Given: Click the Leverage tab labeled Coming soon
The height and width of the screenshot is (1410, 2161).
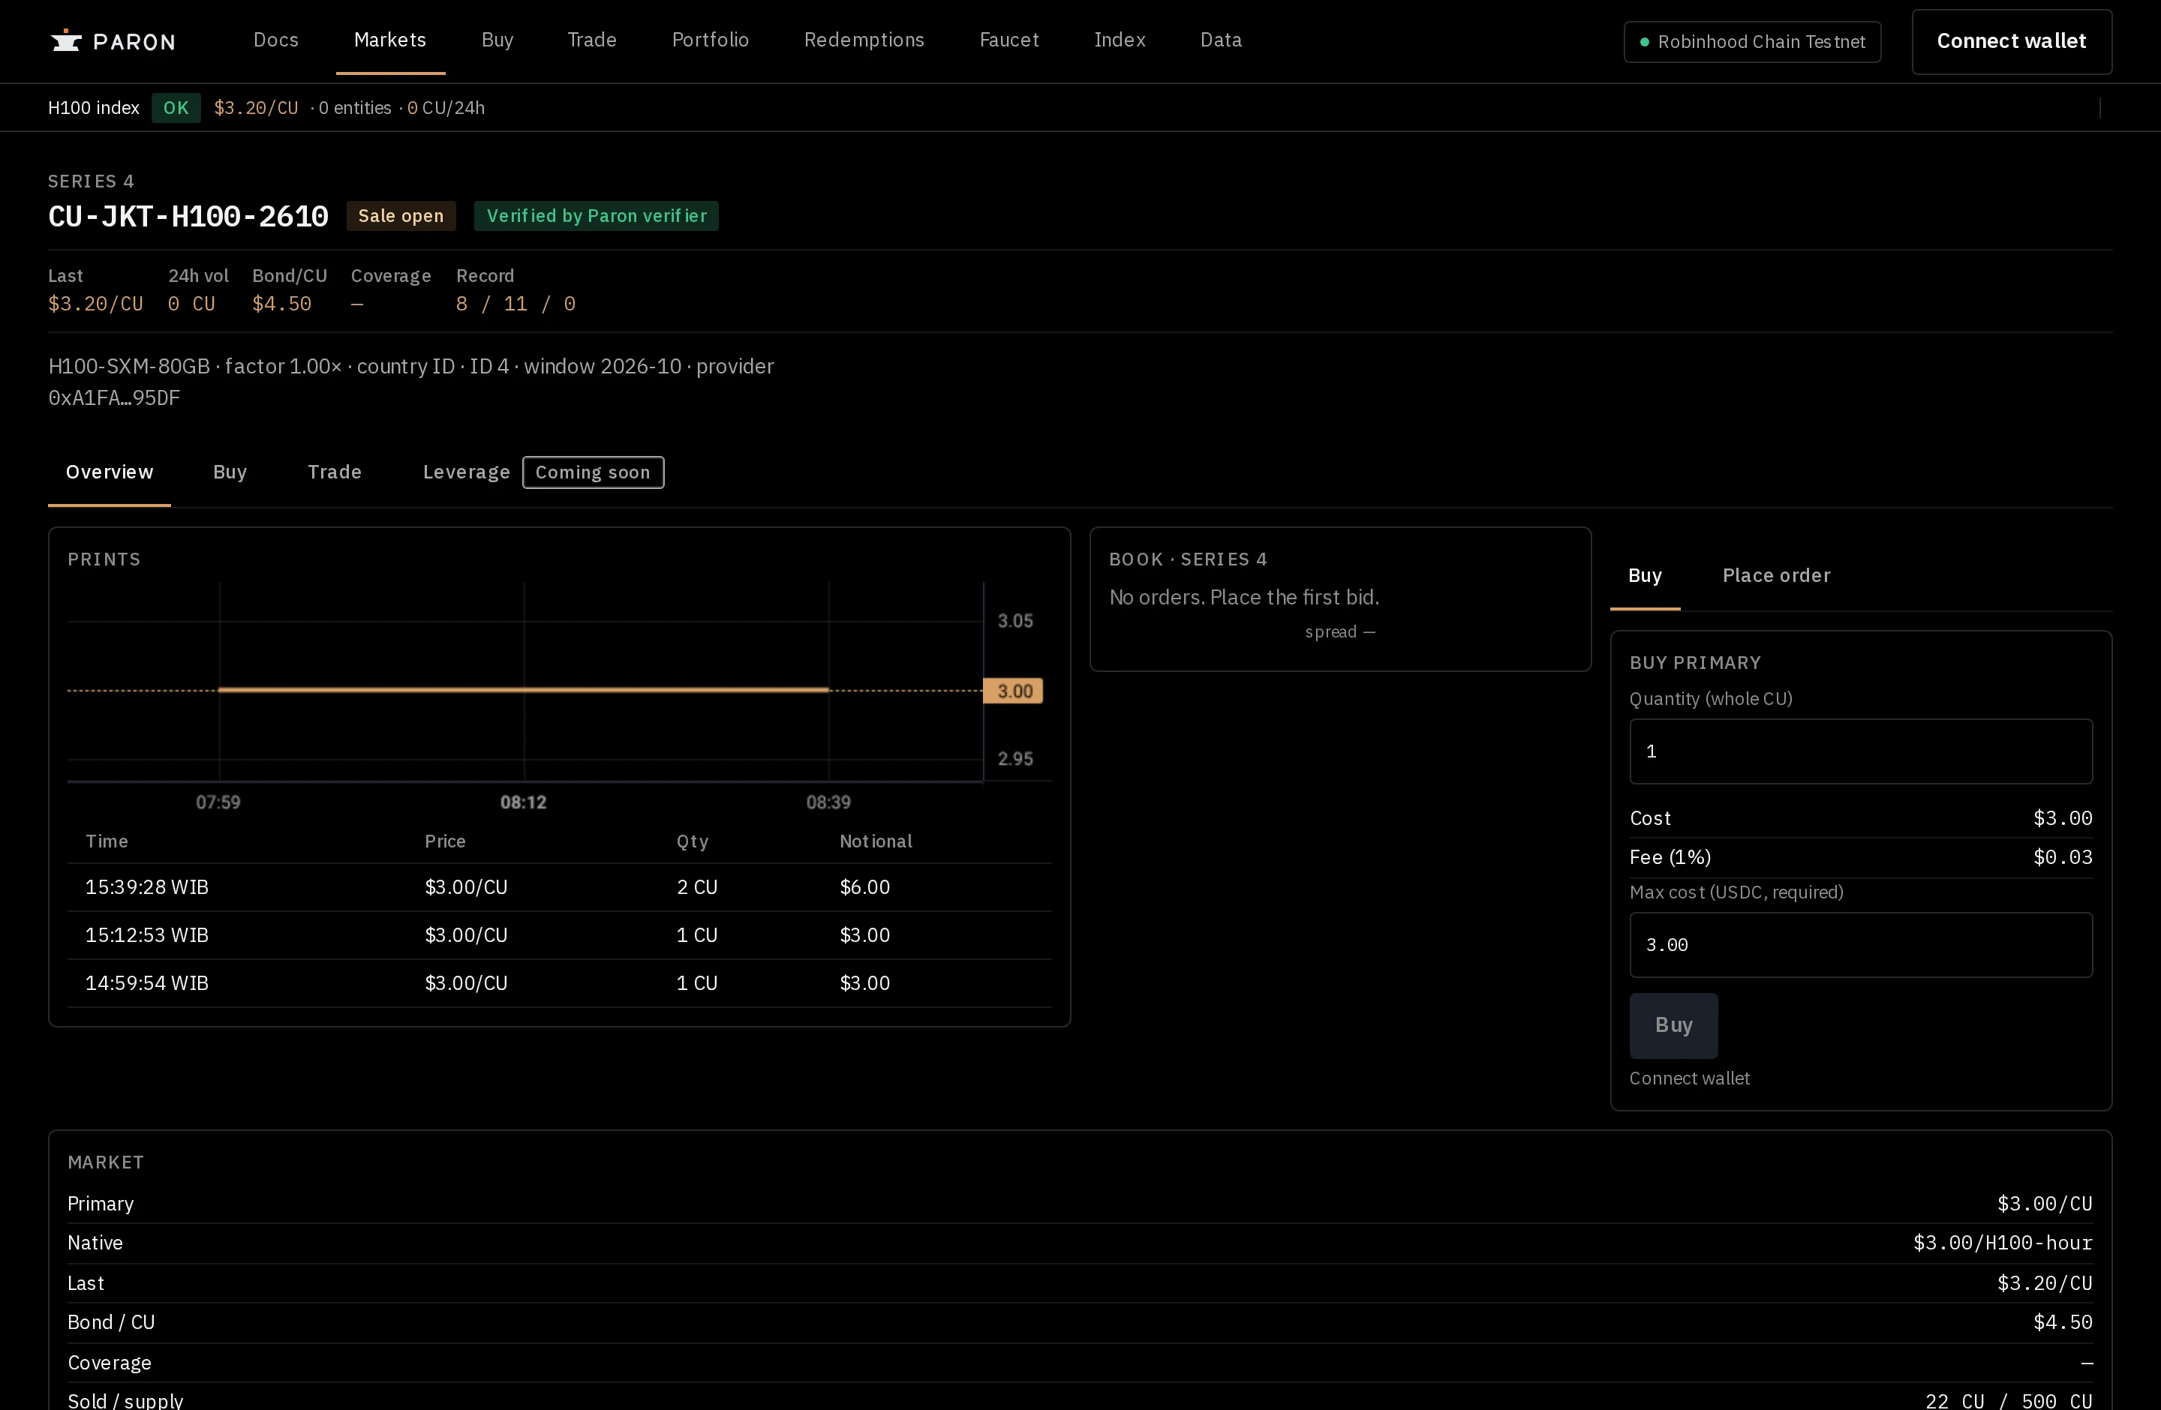Looking at the screenshot, I should [543, 472].
